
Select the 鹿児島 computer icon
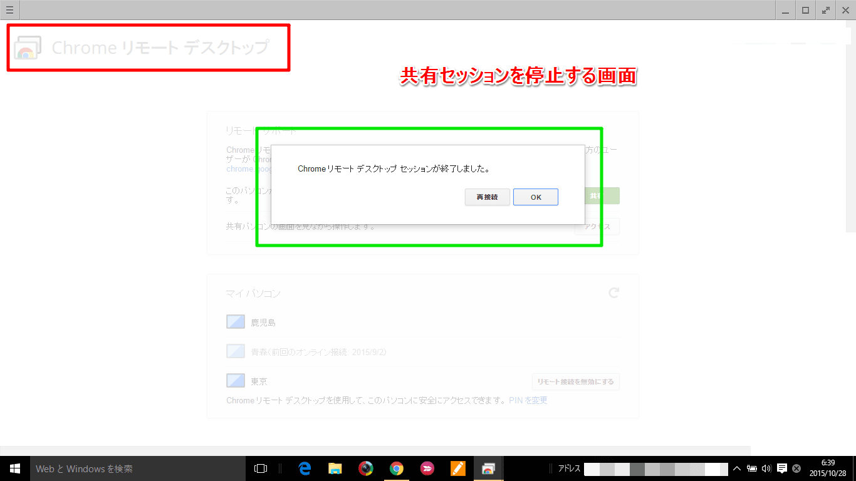pyautogui.click(x=235, y=322)
